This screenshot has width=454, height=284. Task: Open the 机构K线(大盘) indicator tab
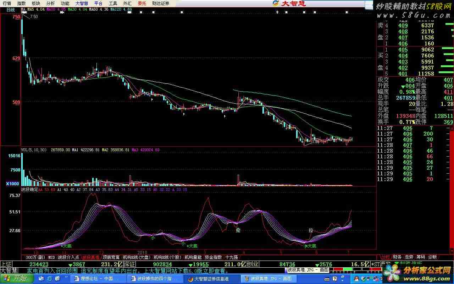tap(137, 257)
